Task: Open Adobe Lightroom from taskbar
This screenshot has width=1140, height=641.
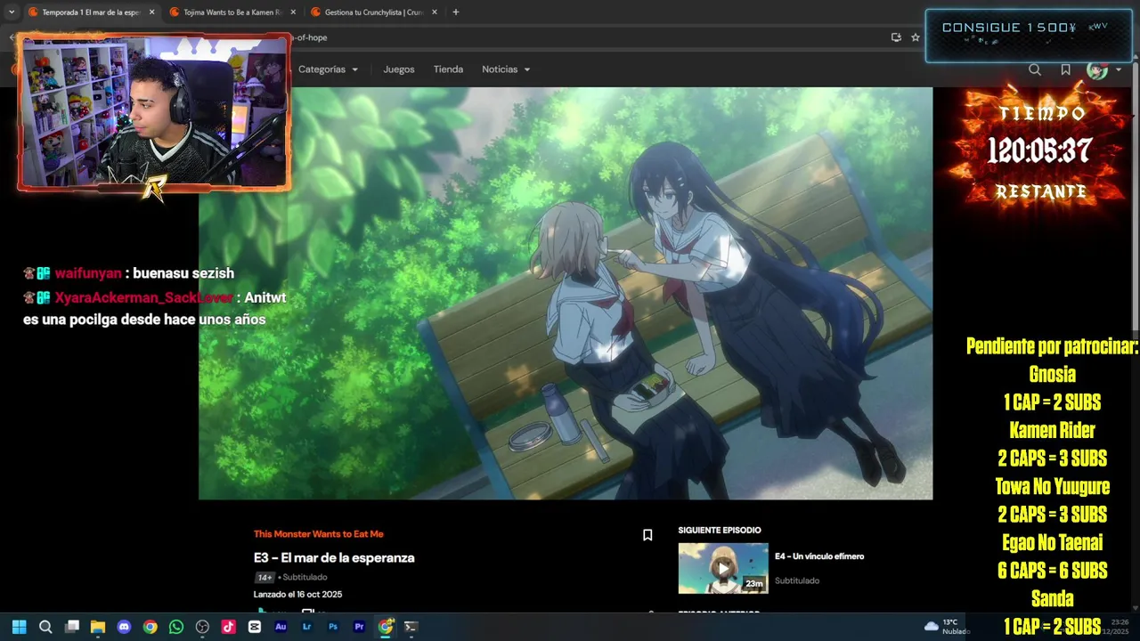Action: click(307, 627)
